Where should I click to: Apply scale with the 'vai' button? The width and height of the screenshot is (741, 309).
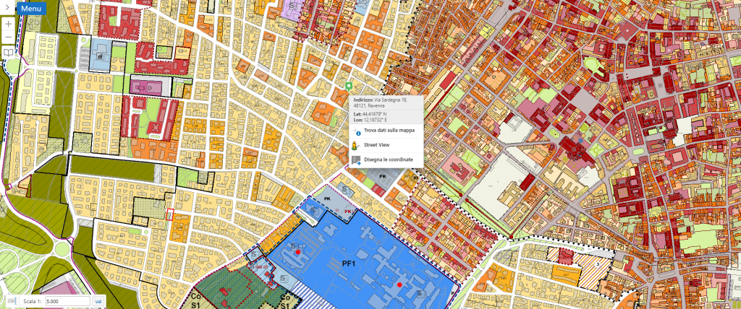(x=98, y=301)
